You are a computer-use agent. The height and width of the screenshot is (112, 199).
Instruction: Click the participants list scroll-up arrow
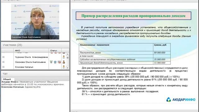coord(67,54)
